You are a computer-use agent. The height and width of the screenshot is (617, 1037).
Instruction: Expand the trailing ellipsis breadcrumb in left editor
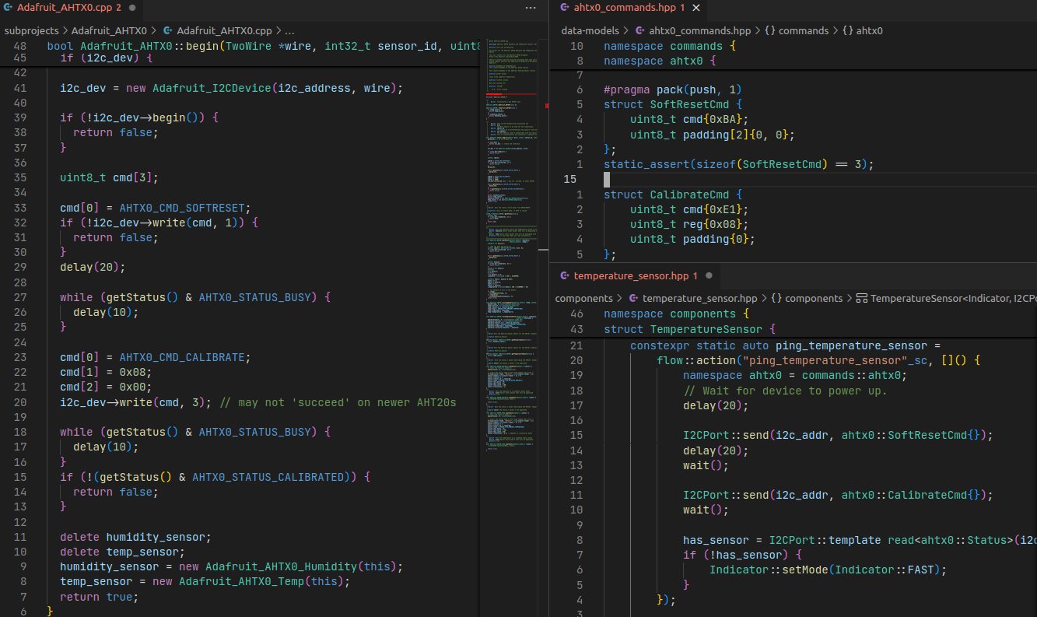[290, 31]
